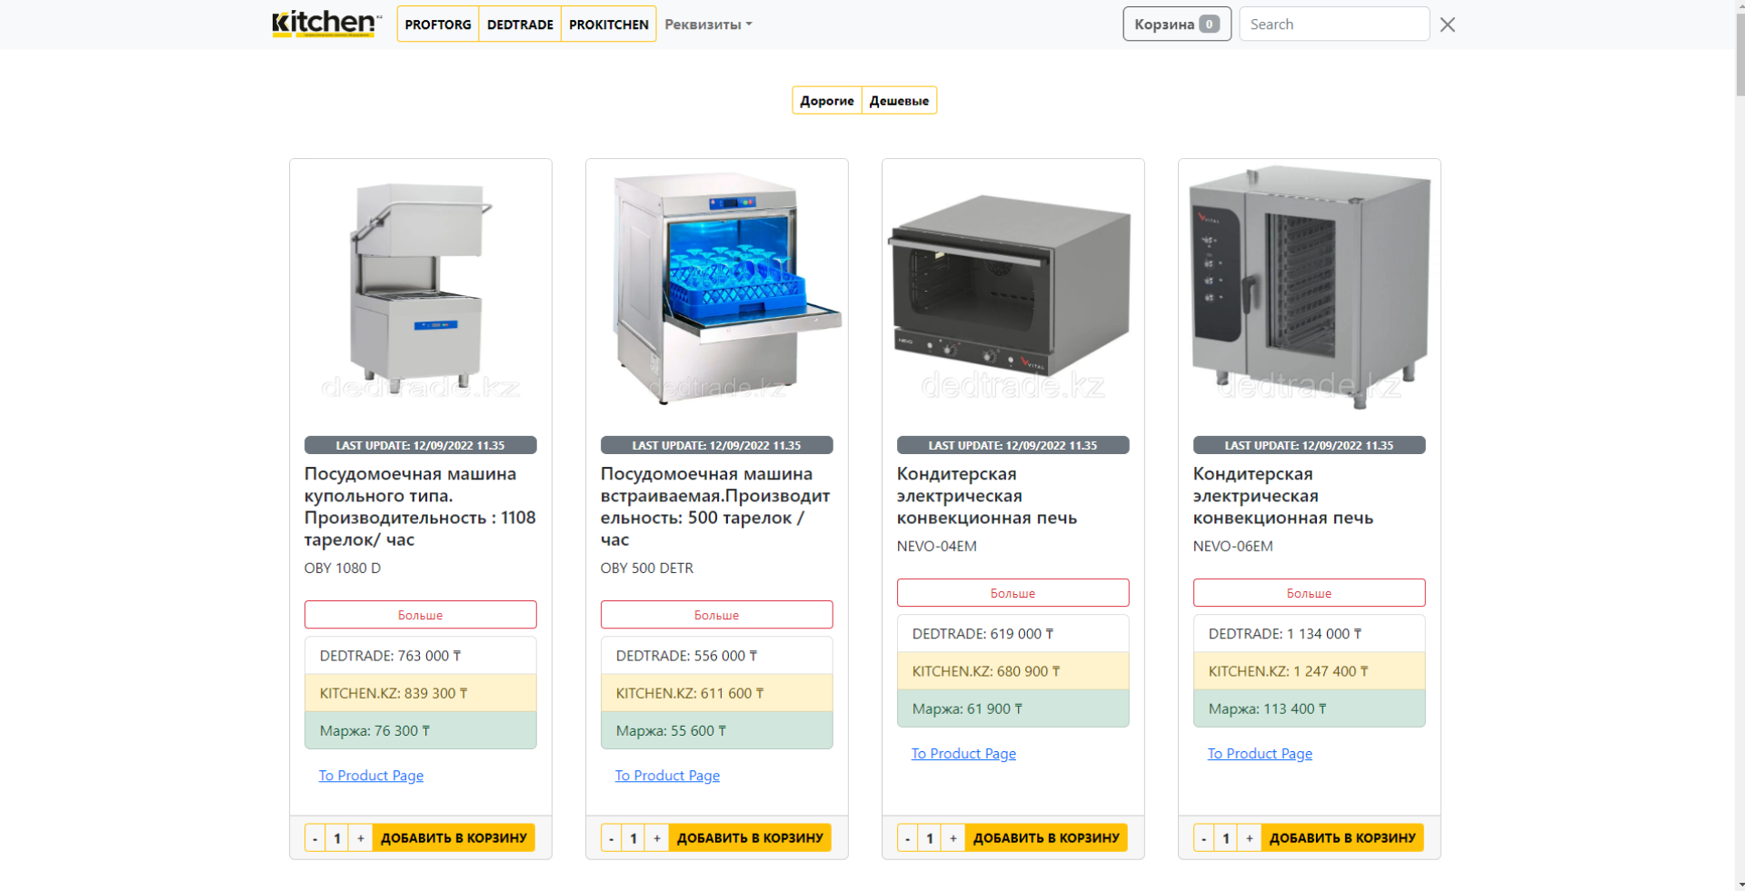Screen dimensions: 1745x891
Task: Add NEVO-04EM to cart
Action: [1046, 838]
